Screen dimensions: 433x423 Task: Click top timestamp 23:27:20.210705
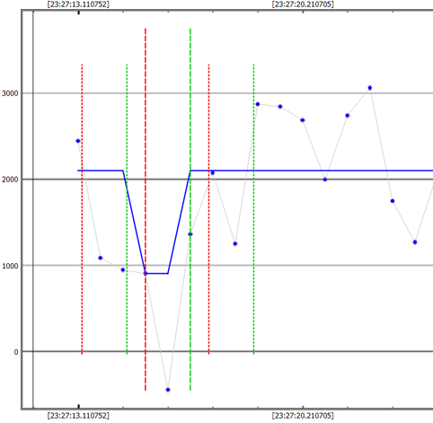coord(303,4)
